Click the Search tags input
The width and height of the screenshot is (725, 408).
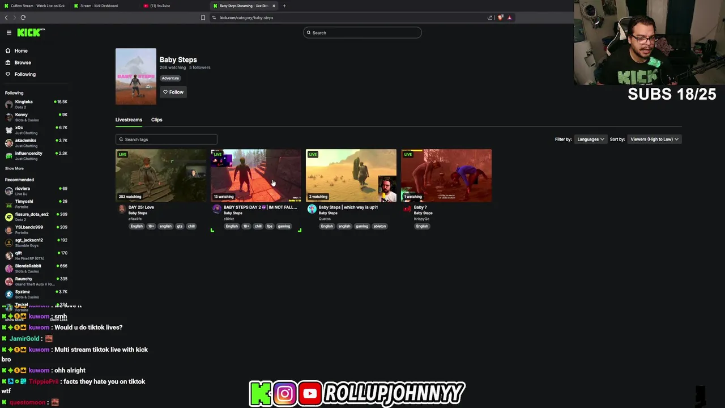click(x=166, y=139)
